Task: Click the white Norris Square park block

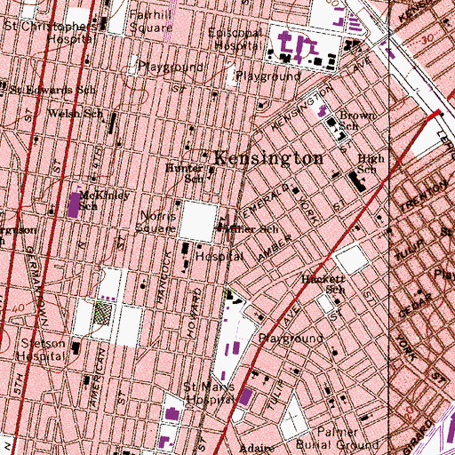Action: (198, 221)
